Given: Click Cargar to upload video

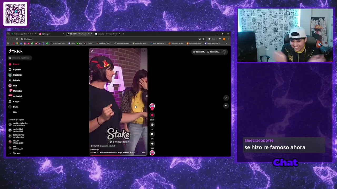Looking at the screenshot, I should coord(14,102).
